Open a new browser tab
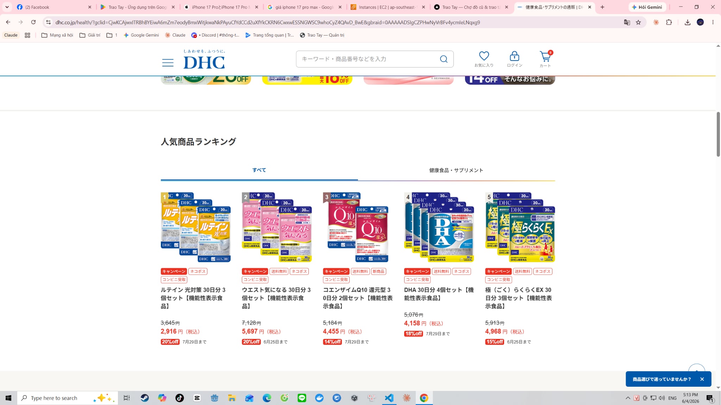721x405 pixels. [602, 7]
